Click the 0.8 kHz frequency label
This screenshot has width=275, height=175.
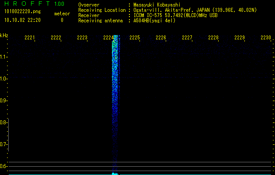coord(3,122)
